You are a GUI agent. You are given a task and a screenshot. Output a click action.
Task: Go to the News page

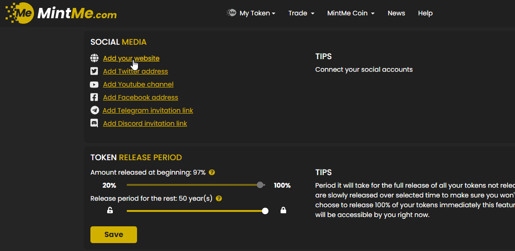396,13
